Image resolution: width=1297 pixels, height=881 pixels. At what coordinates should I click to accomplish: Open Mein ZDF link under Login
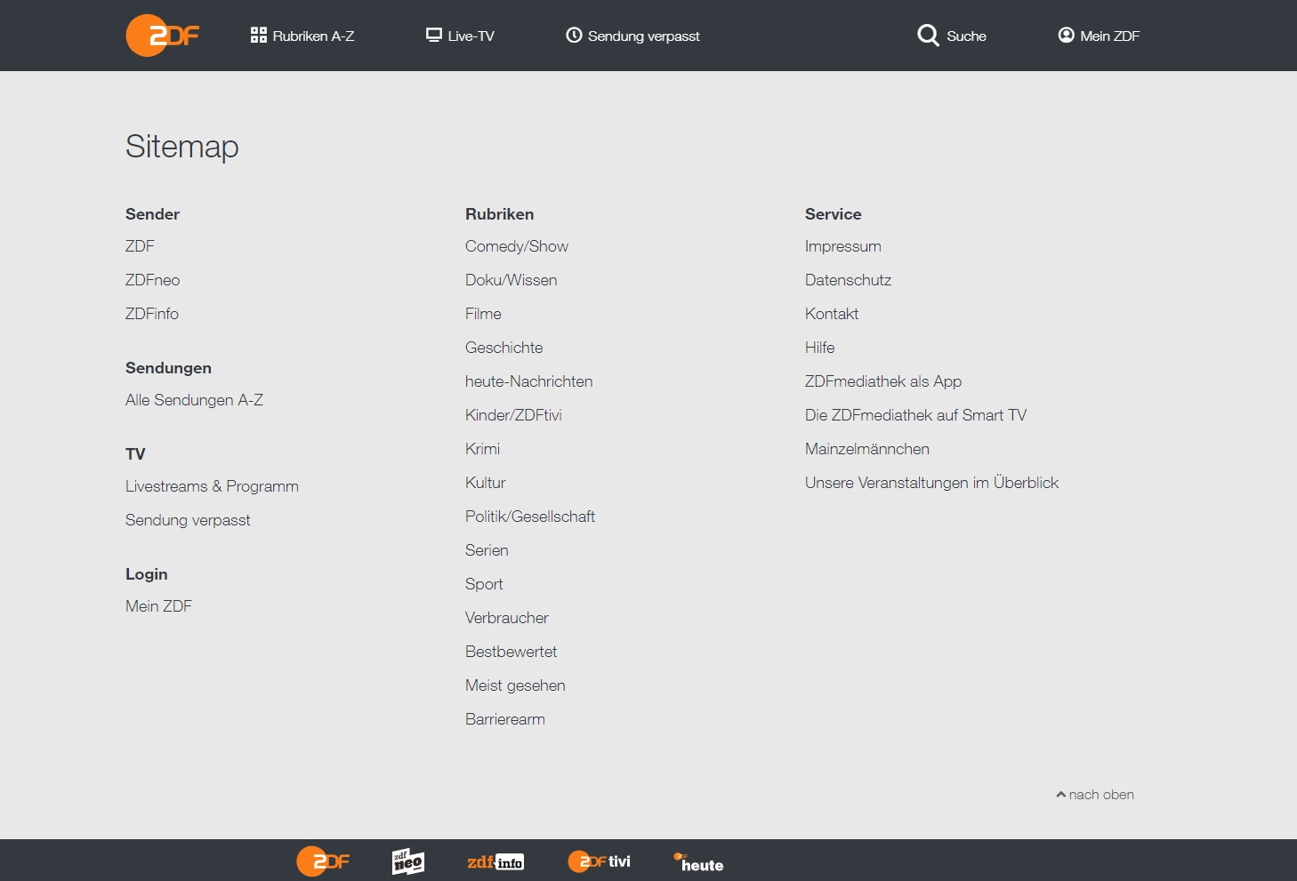[x=158, y=606]
